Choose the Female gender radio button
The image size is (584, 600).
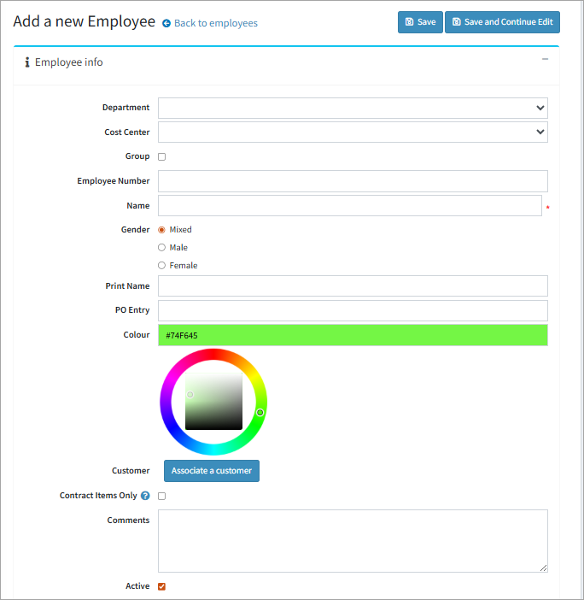[161, 266]
